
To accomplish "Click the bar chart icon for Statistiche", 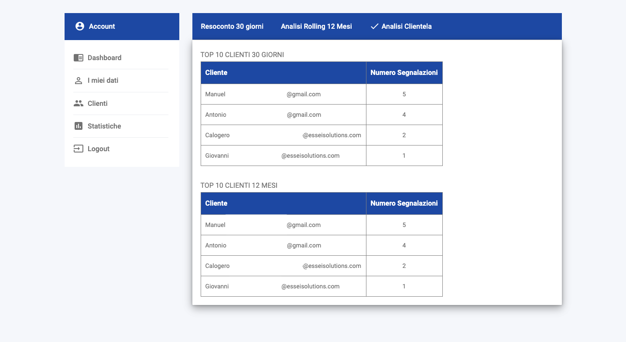I will coord(79,126).
